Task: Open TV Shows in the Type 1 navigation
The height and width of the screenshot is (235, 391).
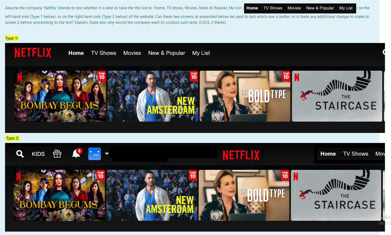Action: click(104, 53)
